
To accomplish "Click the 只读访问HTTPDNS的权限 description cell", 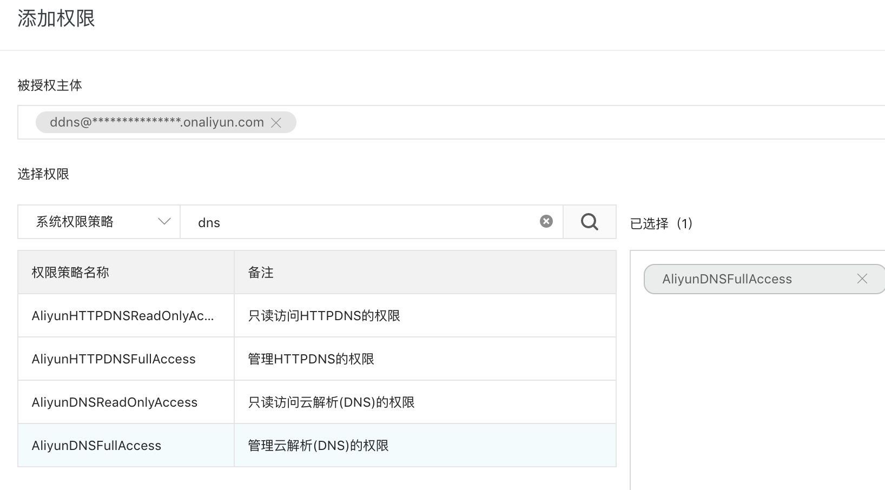I will 324,316.
